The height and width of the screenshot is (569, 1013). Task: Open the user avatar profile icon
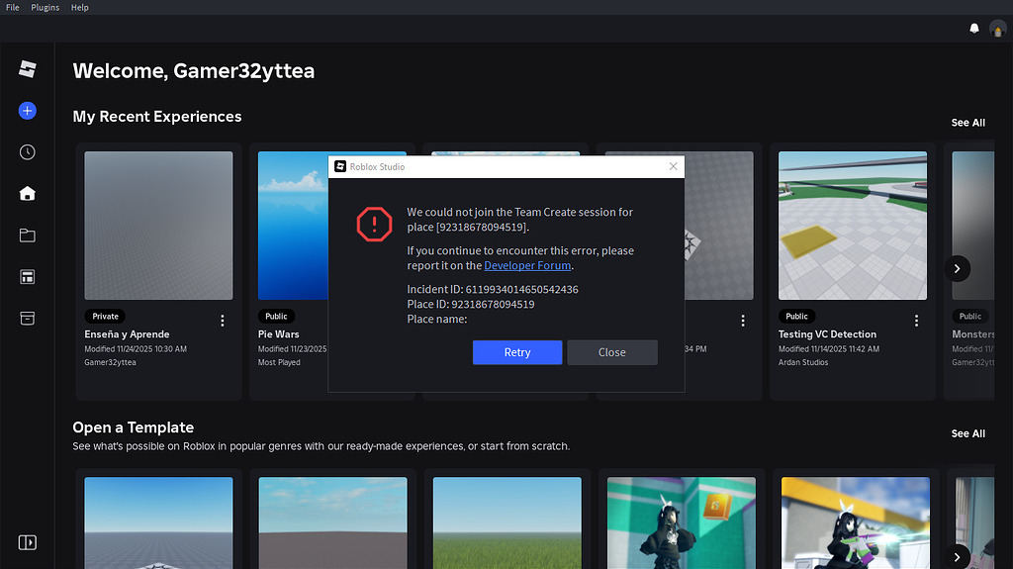click(997, 29)
